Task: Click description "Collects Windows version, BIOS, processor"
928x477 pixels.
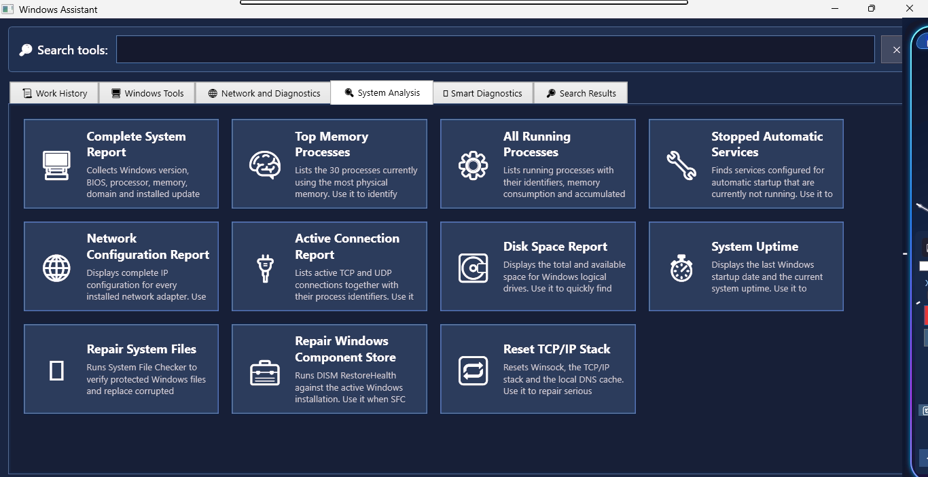Action: click(143, 182)
